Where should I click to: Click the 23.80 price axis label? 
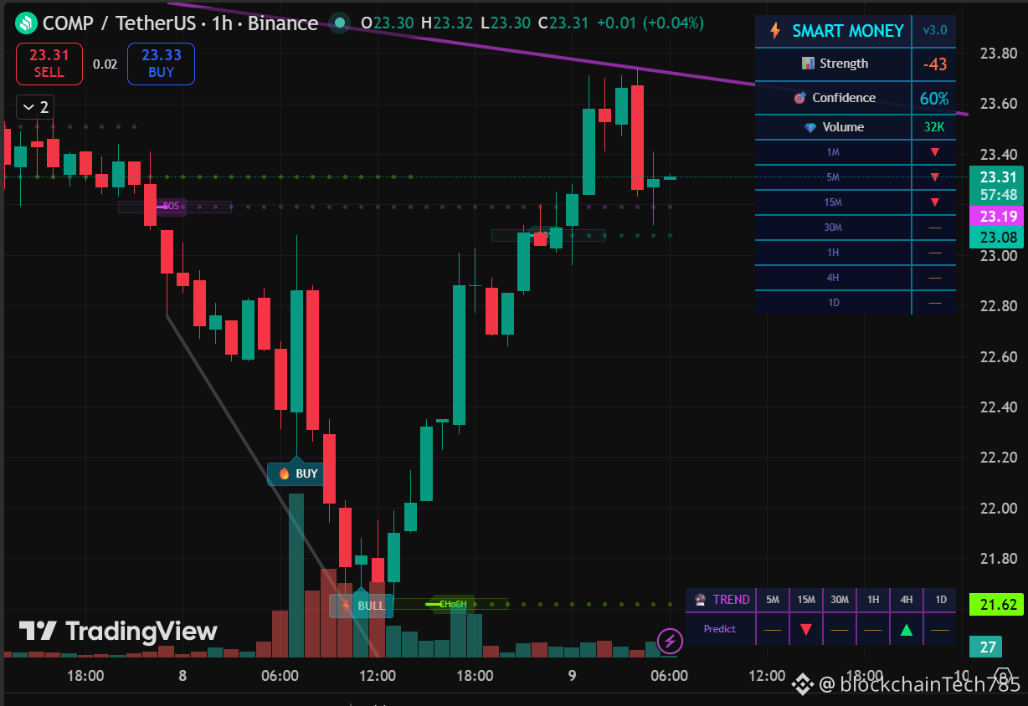998,54
